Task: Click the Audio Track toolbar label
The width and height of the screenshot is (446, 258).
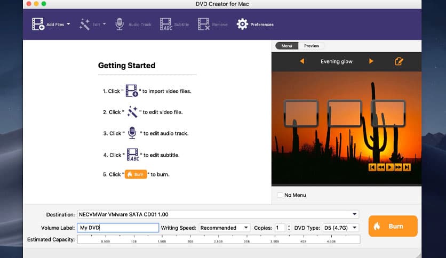Action: (x=140, y=25)
